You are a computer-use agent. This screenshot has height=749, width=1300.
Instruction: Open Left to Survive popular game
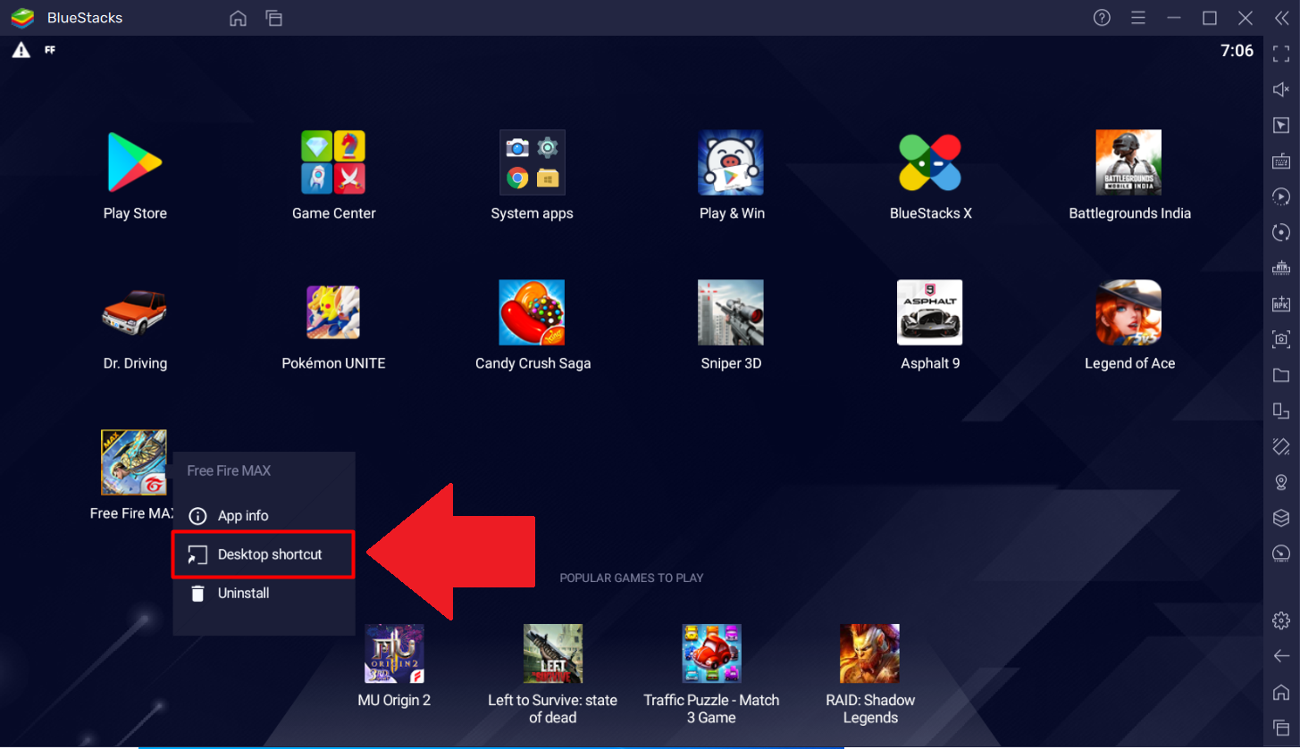click(553, 653)
